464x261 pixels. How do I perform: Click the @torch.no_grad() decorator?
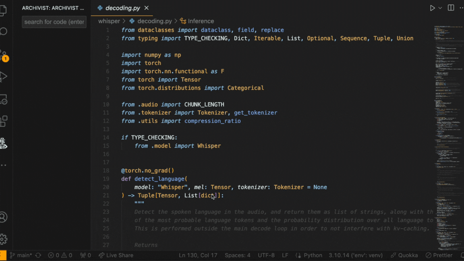pyautogui.click(x=147, y=170)
